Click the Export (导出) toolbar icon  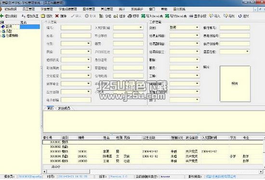pos(225,16)
